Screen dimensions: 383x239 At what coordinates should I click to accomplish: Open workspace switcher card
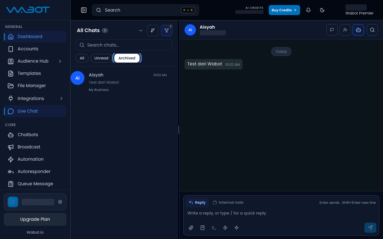pyautogui.click(x=35, y=202)
